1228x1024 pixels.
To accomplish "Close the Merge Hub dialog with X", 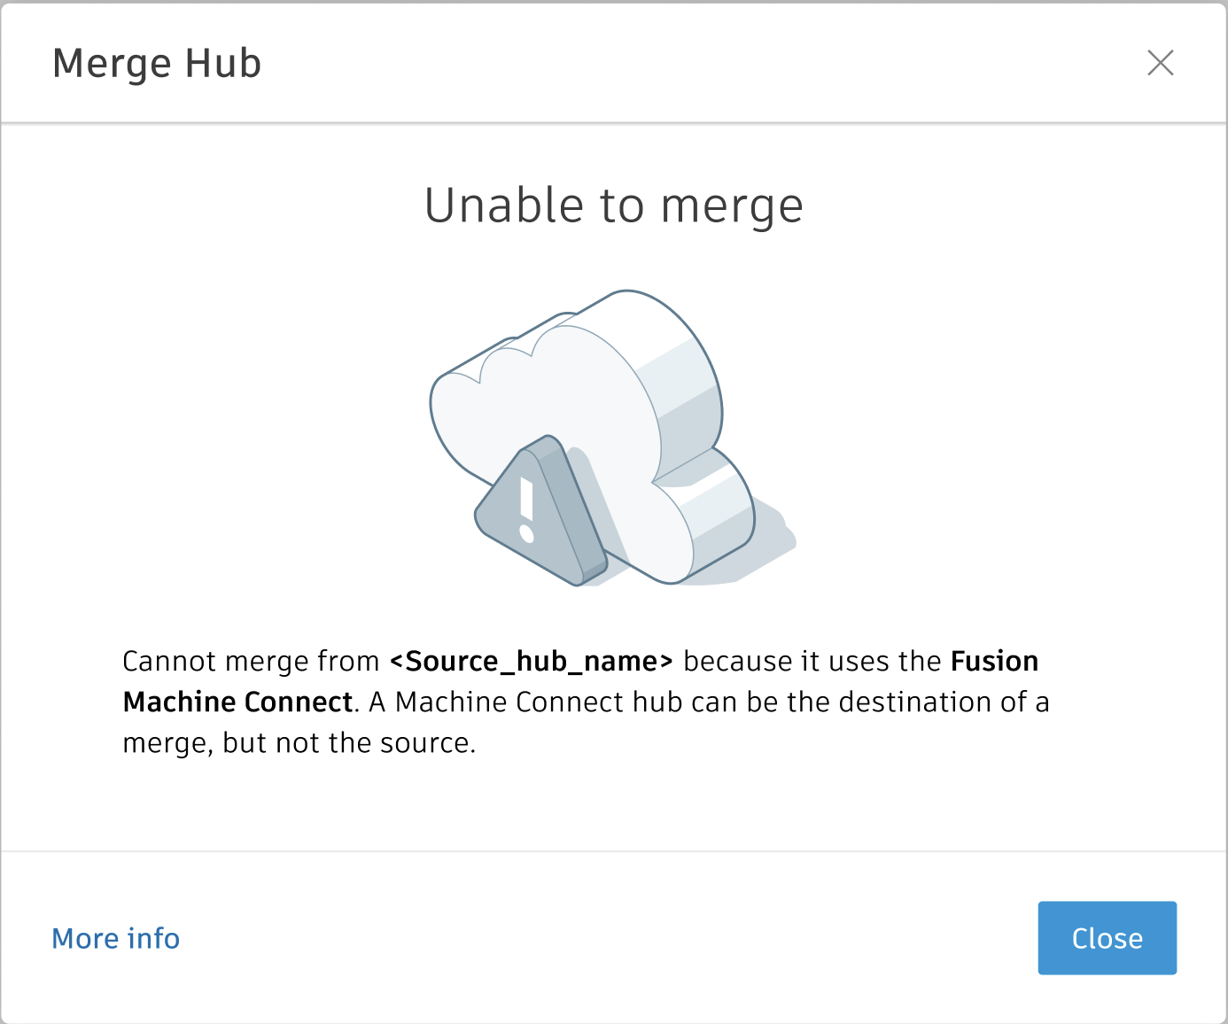I will [x=1160, y=63].
